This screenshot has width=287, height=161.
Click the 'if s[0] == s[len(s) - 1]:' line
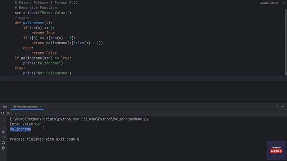[49, 38]
